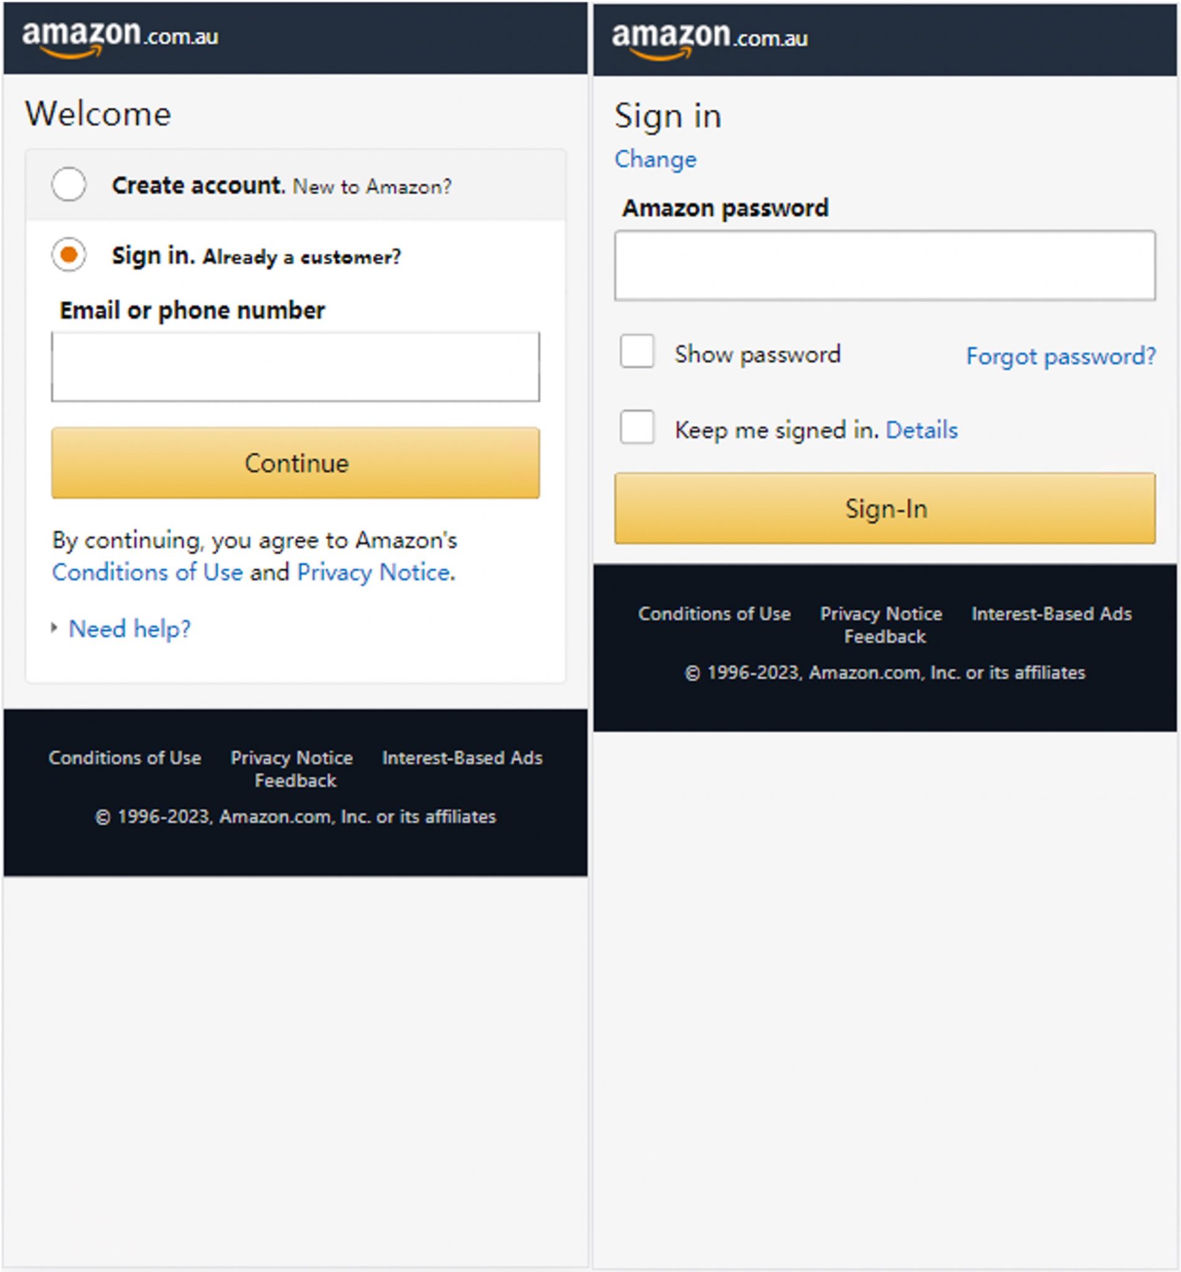Click the Email or phone number field
Viewport: 1181px width, 1272px height.
tap(296, 367)
